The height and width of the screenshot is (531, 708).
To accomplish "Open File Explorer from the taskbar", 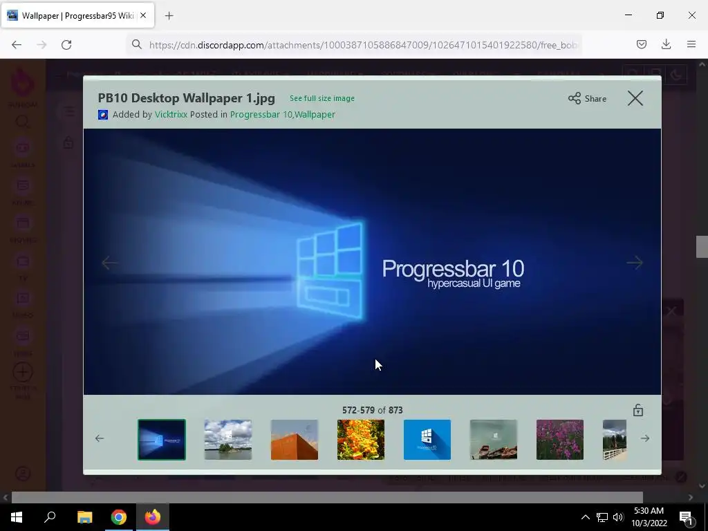I will pyautogui.click(x=84, y=517).
